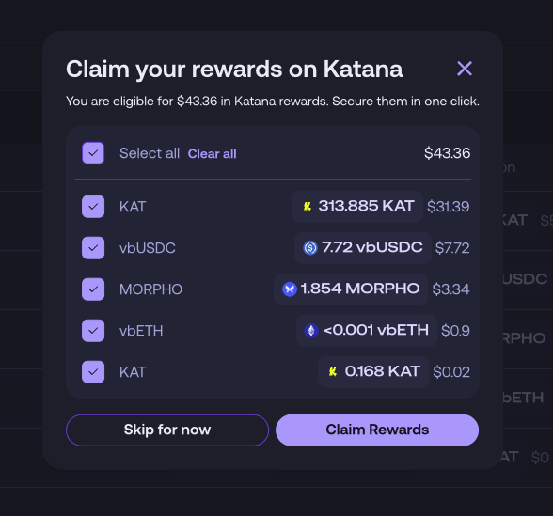Click the vbETH Ethereum icon
Image resolution: width=553 pixels, height=516 pixels.
311,331
